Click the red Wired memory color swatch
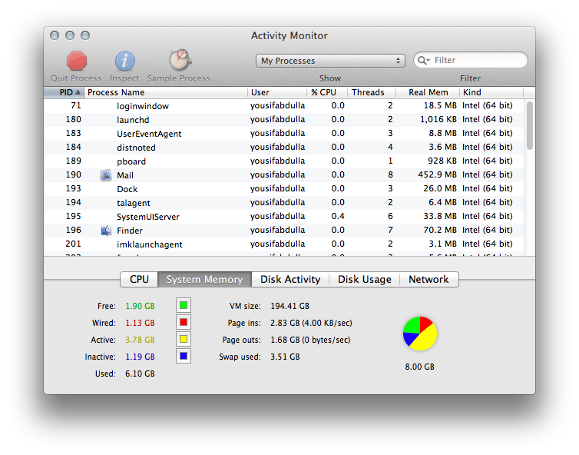 pos(184,322)
